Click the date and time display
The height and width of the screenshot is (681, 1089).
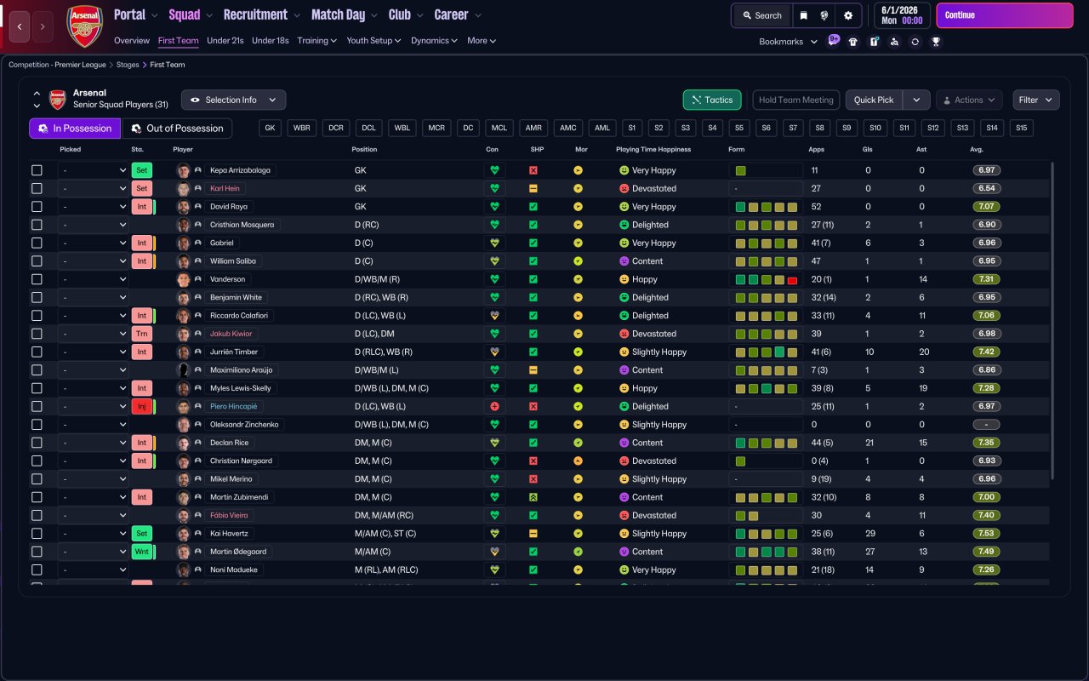click(x=903, y=15)
